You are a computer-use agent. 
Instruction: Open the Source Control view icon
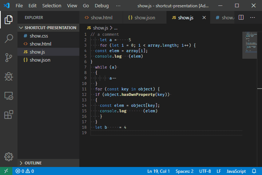(x=8, y=58)
